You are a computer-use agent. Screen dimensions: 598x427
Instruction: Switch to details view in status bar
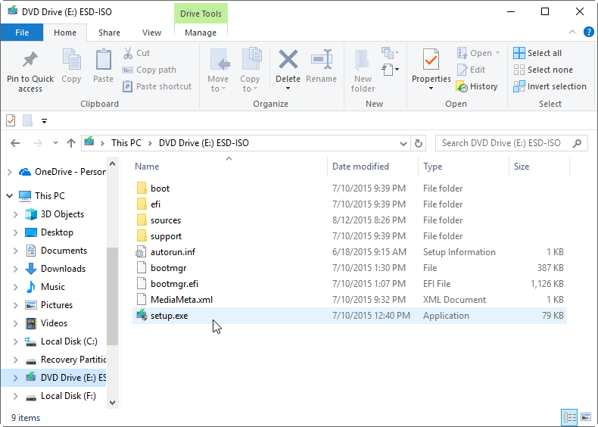click(x=569, y=417)
